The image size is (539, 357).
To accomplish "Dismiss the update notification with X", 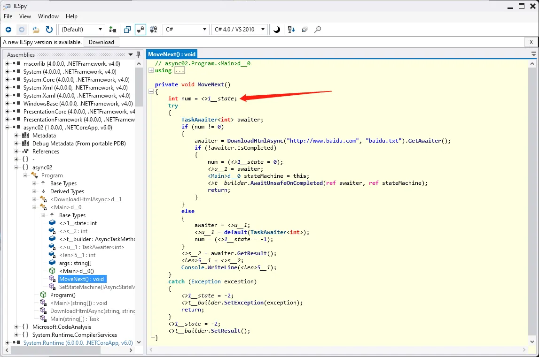I will pos(531,42).
